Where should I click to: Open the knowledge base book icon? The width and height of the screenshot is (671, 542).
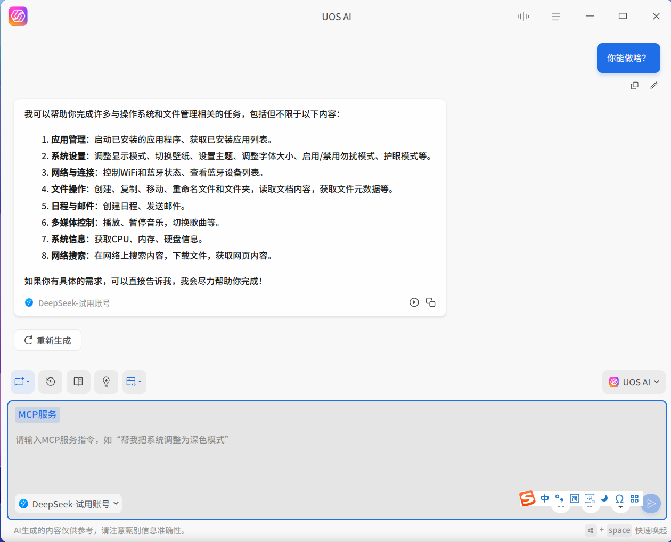click(x=78, y=382)
